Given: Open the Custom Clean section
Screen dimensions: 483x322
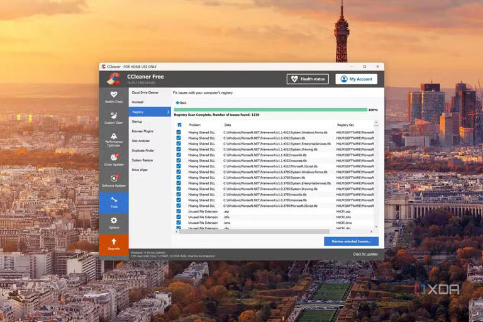Looking at the screenshot, I should (x=114, y=118).
